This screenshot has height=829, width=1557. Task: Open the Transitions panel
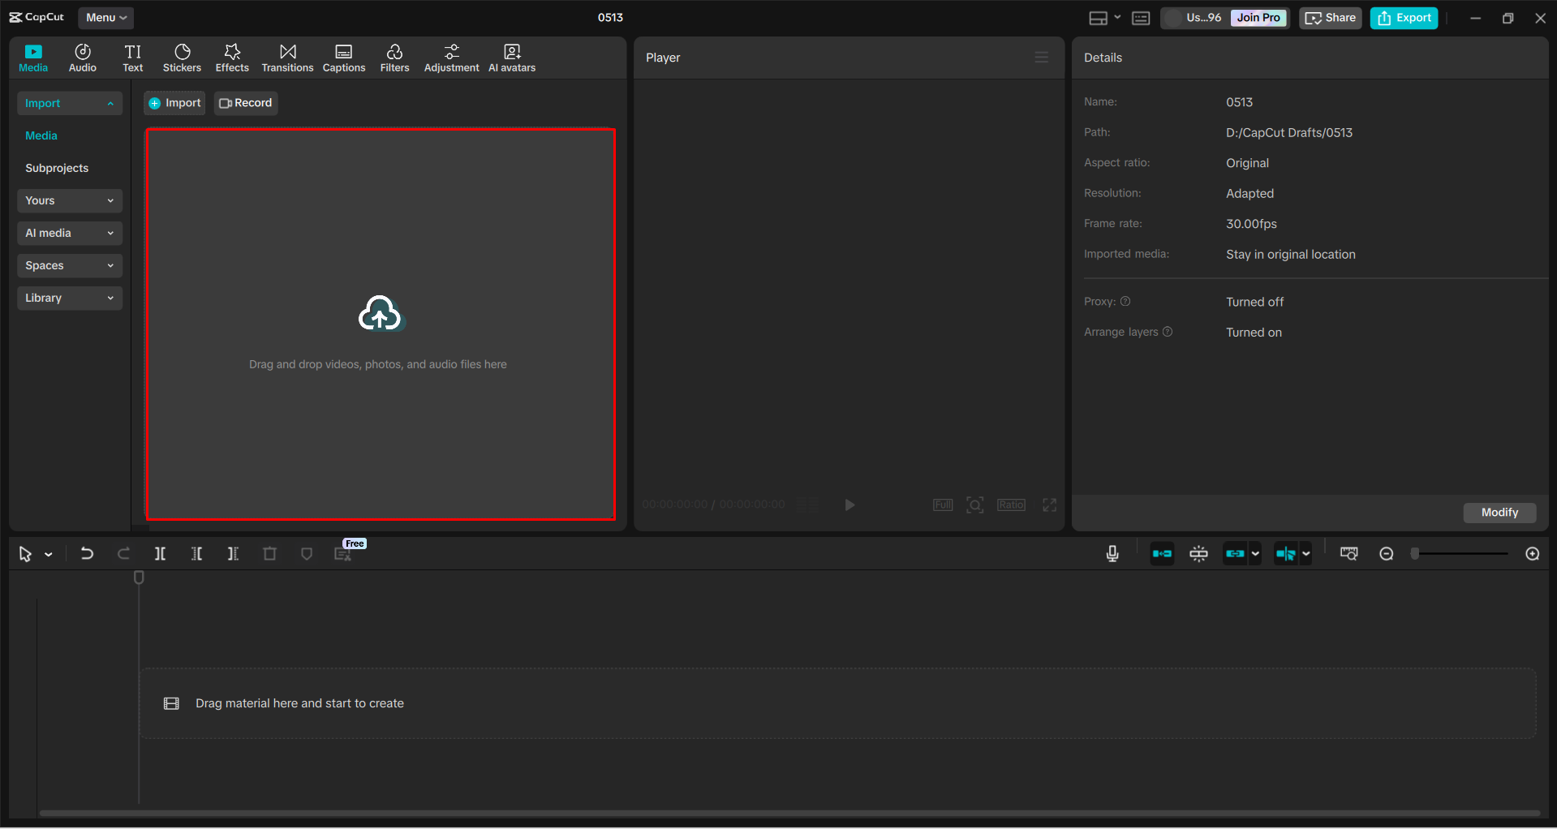pyautogui.click(x=287, y=57)
